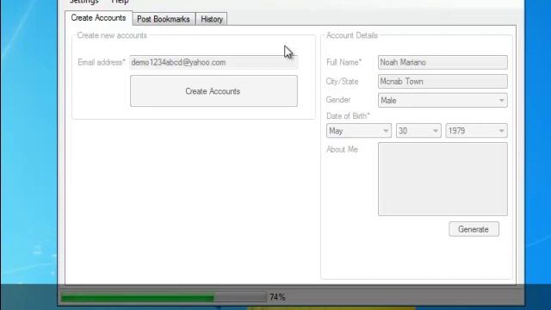This screenshot has height=310, width=551.
Task: Click the City/State label
Action: [x=342, y=82]
